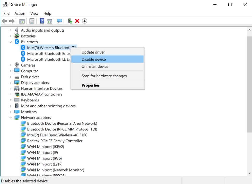Toggle the show/hide console tree icon

22,21
